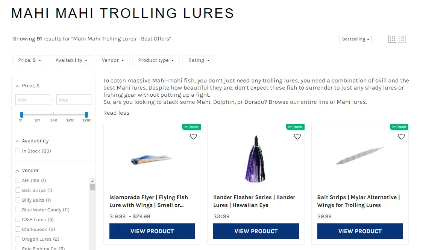The width and height of the screenshot is (423, 250).
Task: Open the Product type filter dropdown
Action: pyautogui.click(x=156, y=60)
